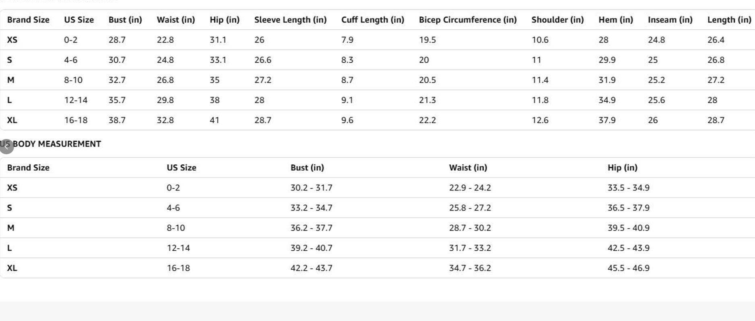Click the bust range 39.2 - 40.7
Image resolution: width=755 pixels, height=321 pixels.
[311, 248]
